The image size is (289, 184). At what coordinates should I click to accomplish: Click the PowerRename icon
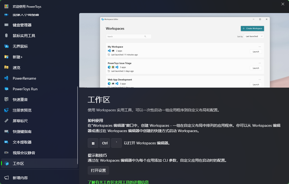click(x=6, y=78)
